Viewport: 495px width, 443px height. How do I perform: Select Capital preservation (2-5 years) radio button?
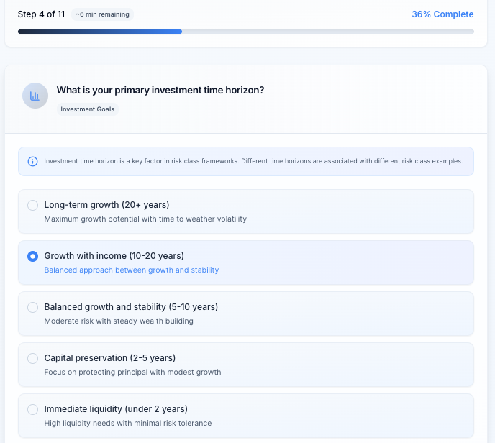coord(32,358)
